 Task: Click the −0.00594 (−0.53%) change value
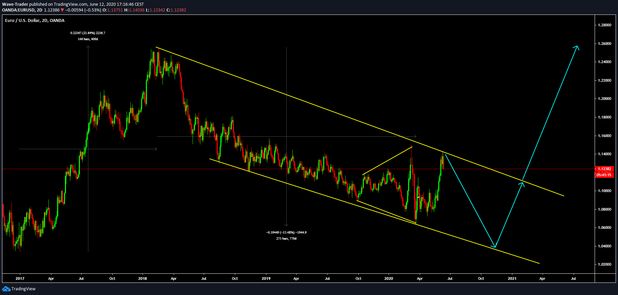point(83,10)
